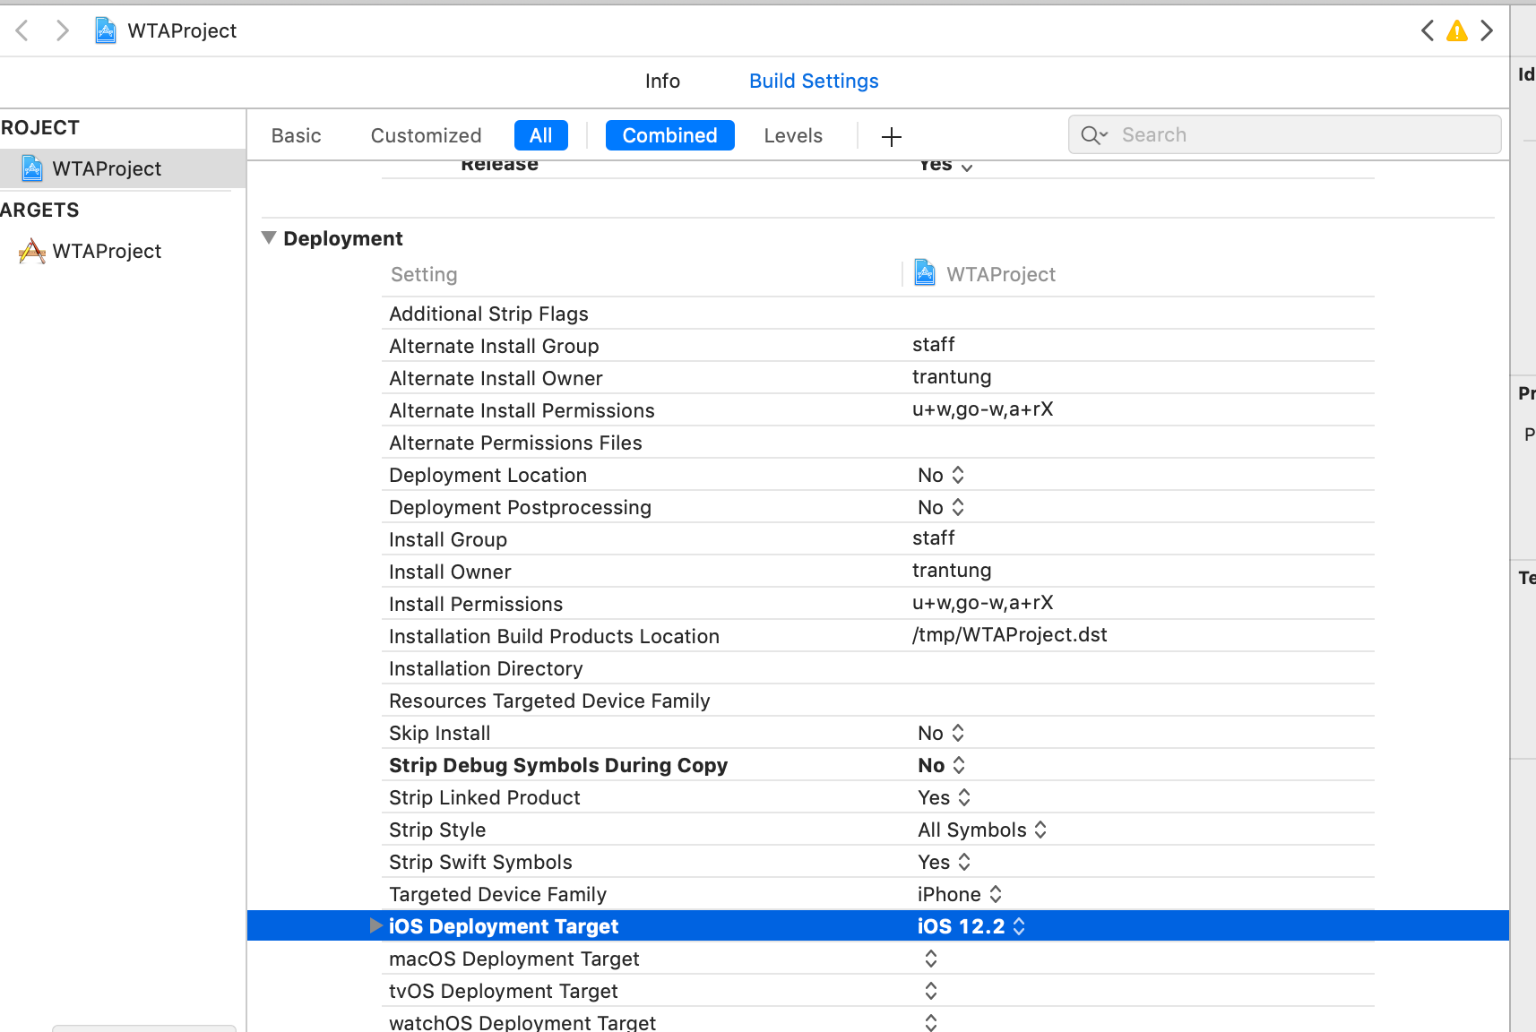Viewport: 1536px width, 1032px height.
Task: Click the yellow warning triangle icon
Action: coord(1457,31)
